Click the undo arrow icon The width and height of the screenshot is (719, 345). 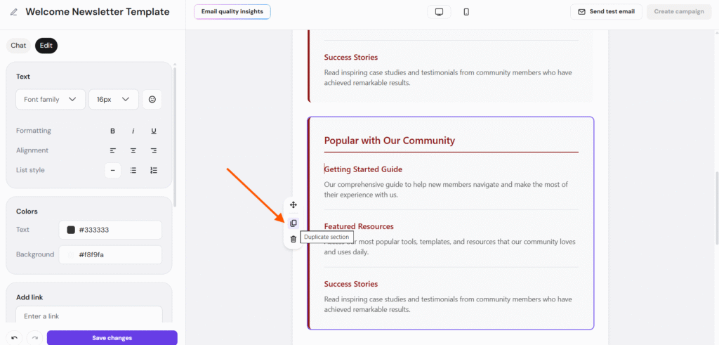[x=14, y=338]
